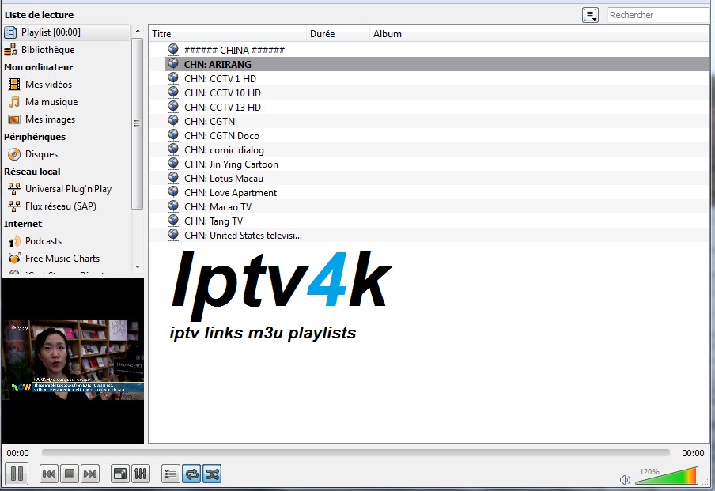715x491 pixels.
Task: Skip to the previous playlist item
Action: [49, 474]
